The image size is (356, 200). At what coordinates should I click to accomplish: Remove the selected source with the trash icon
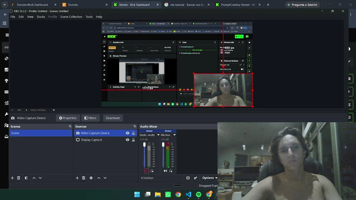tap(83, 178)
